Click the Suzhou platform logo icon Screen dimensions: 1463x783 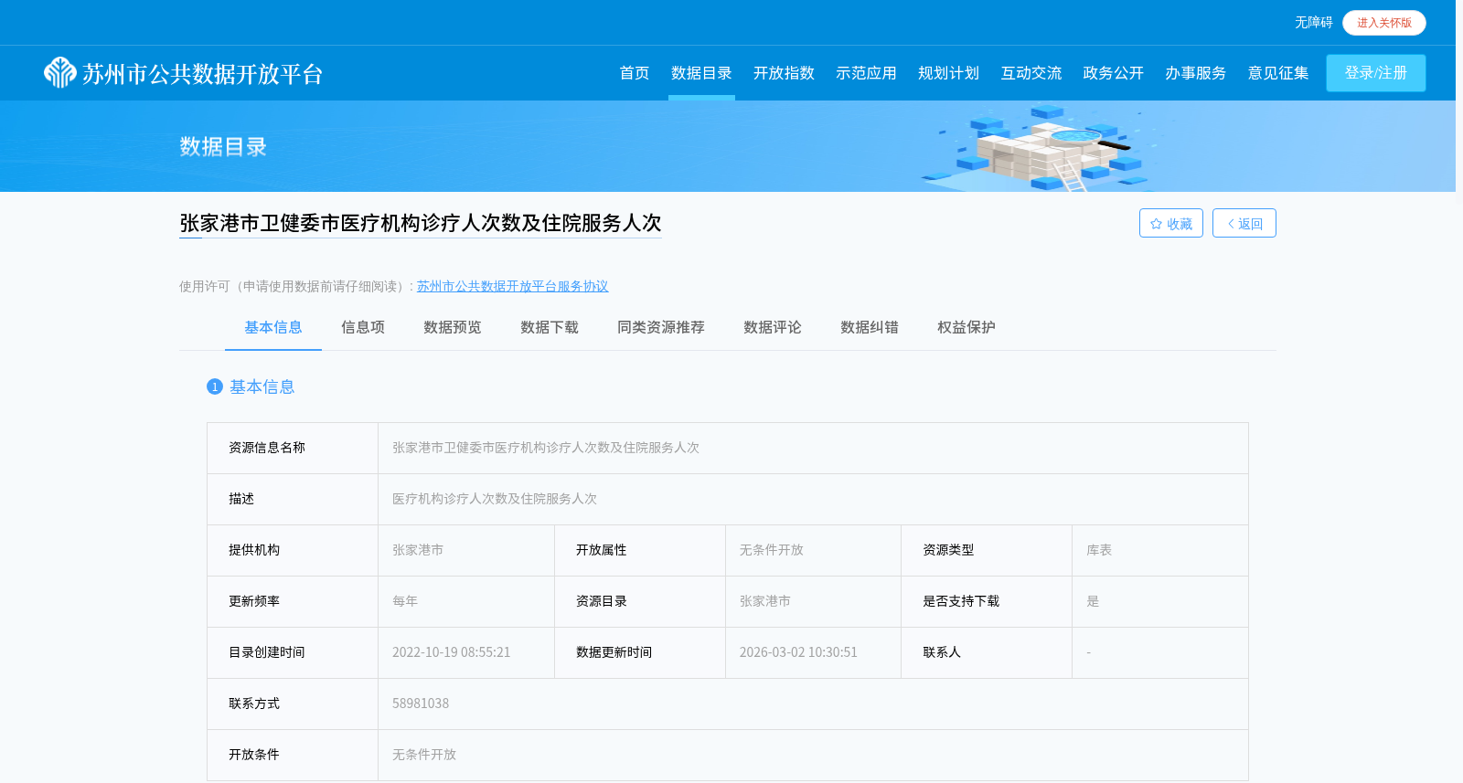[x=60, y=72]
